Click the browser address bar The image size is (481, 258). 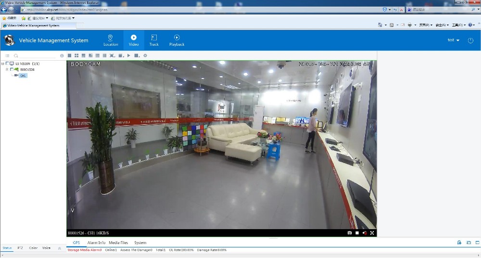tap(201, 10)
